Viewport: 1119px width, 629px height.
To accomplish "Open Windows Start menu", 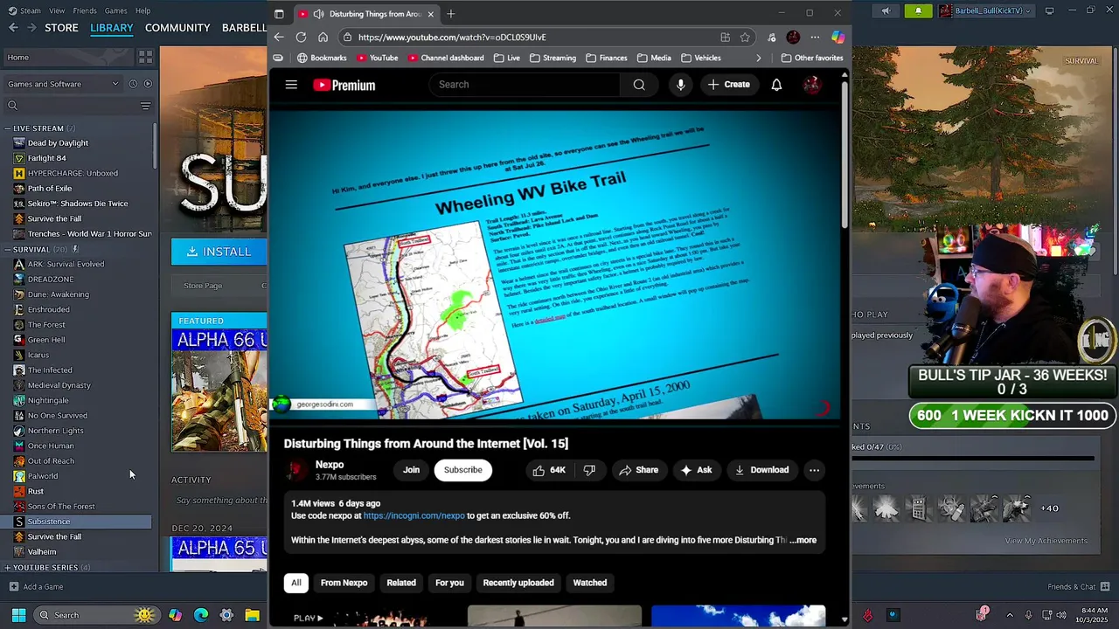I will tap(18, 615).
